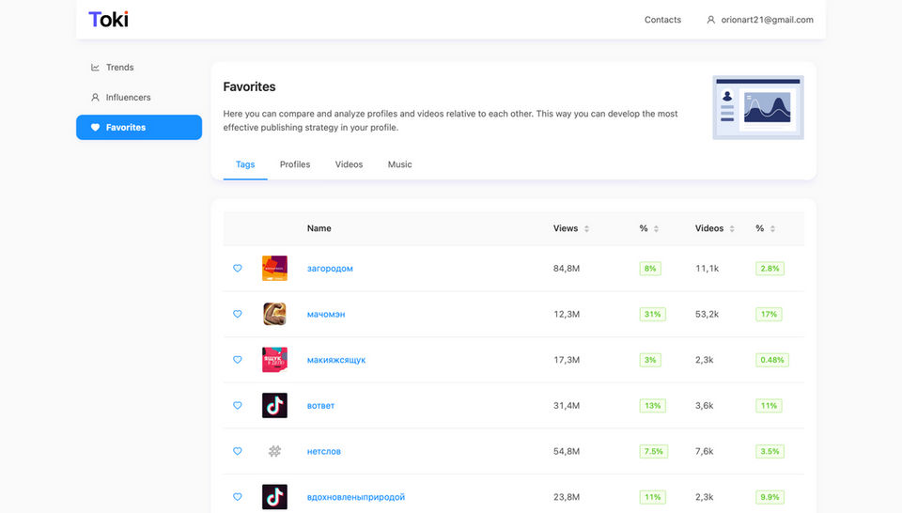Click the Influencers person icon
This screenshot has width=902, height=513.
pyautogui.click(x=95, y=97)
